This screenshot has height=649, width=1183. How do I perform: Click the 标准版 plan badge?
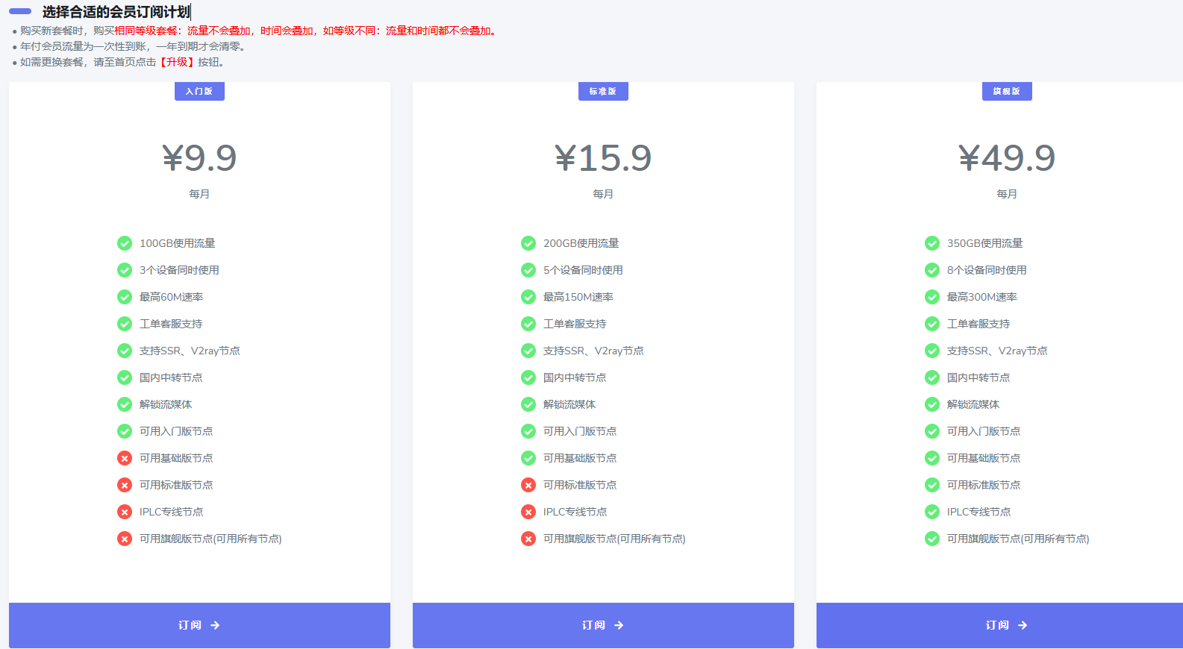tap(603, 91)
